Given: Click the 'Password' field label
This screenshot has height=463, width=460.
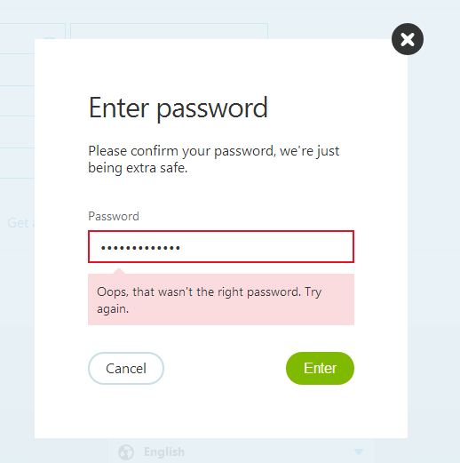Looking at the screenshot, I should [x=114, y=216].
